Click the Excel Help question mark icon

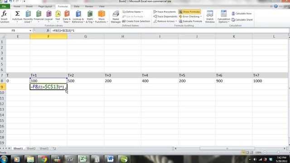click(x=276, y=6)
